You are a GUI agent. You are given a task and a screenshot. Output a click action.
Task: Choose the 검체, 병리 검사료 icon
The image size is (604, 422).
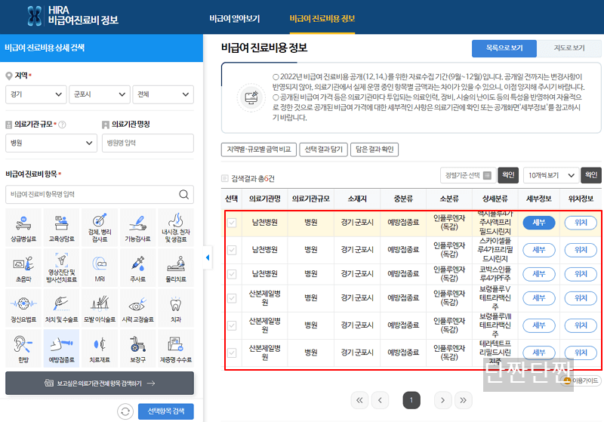click(100, 227)
